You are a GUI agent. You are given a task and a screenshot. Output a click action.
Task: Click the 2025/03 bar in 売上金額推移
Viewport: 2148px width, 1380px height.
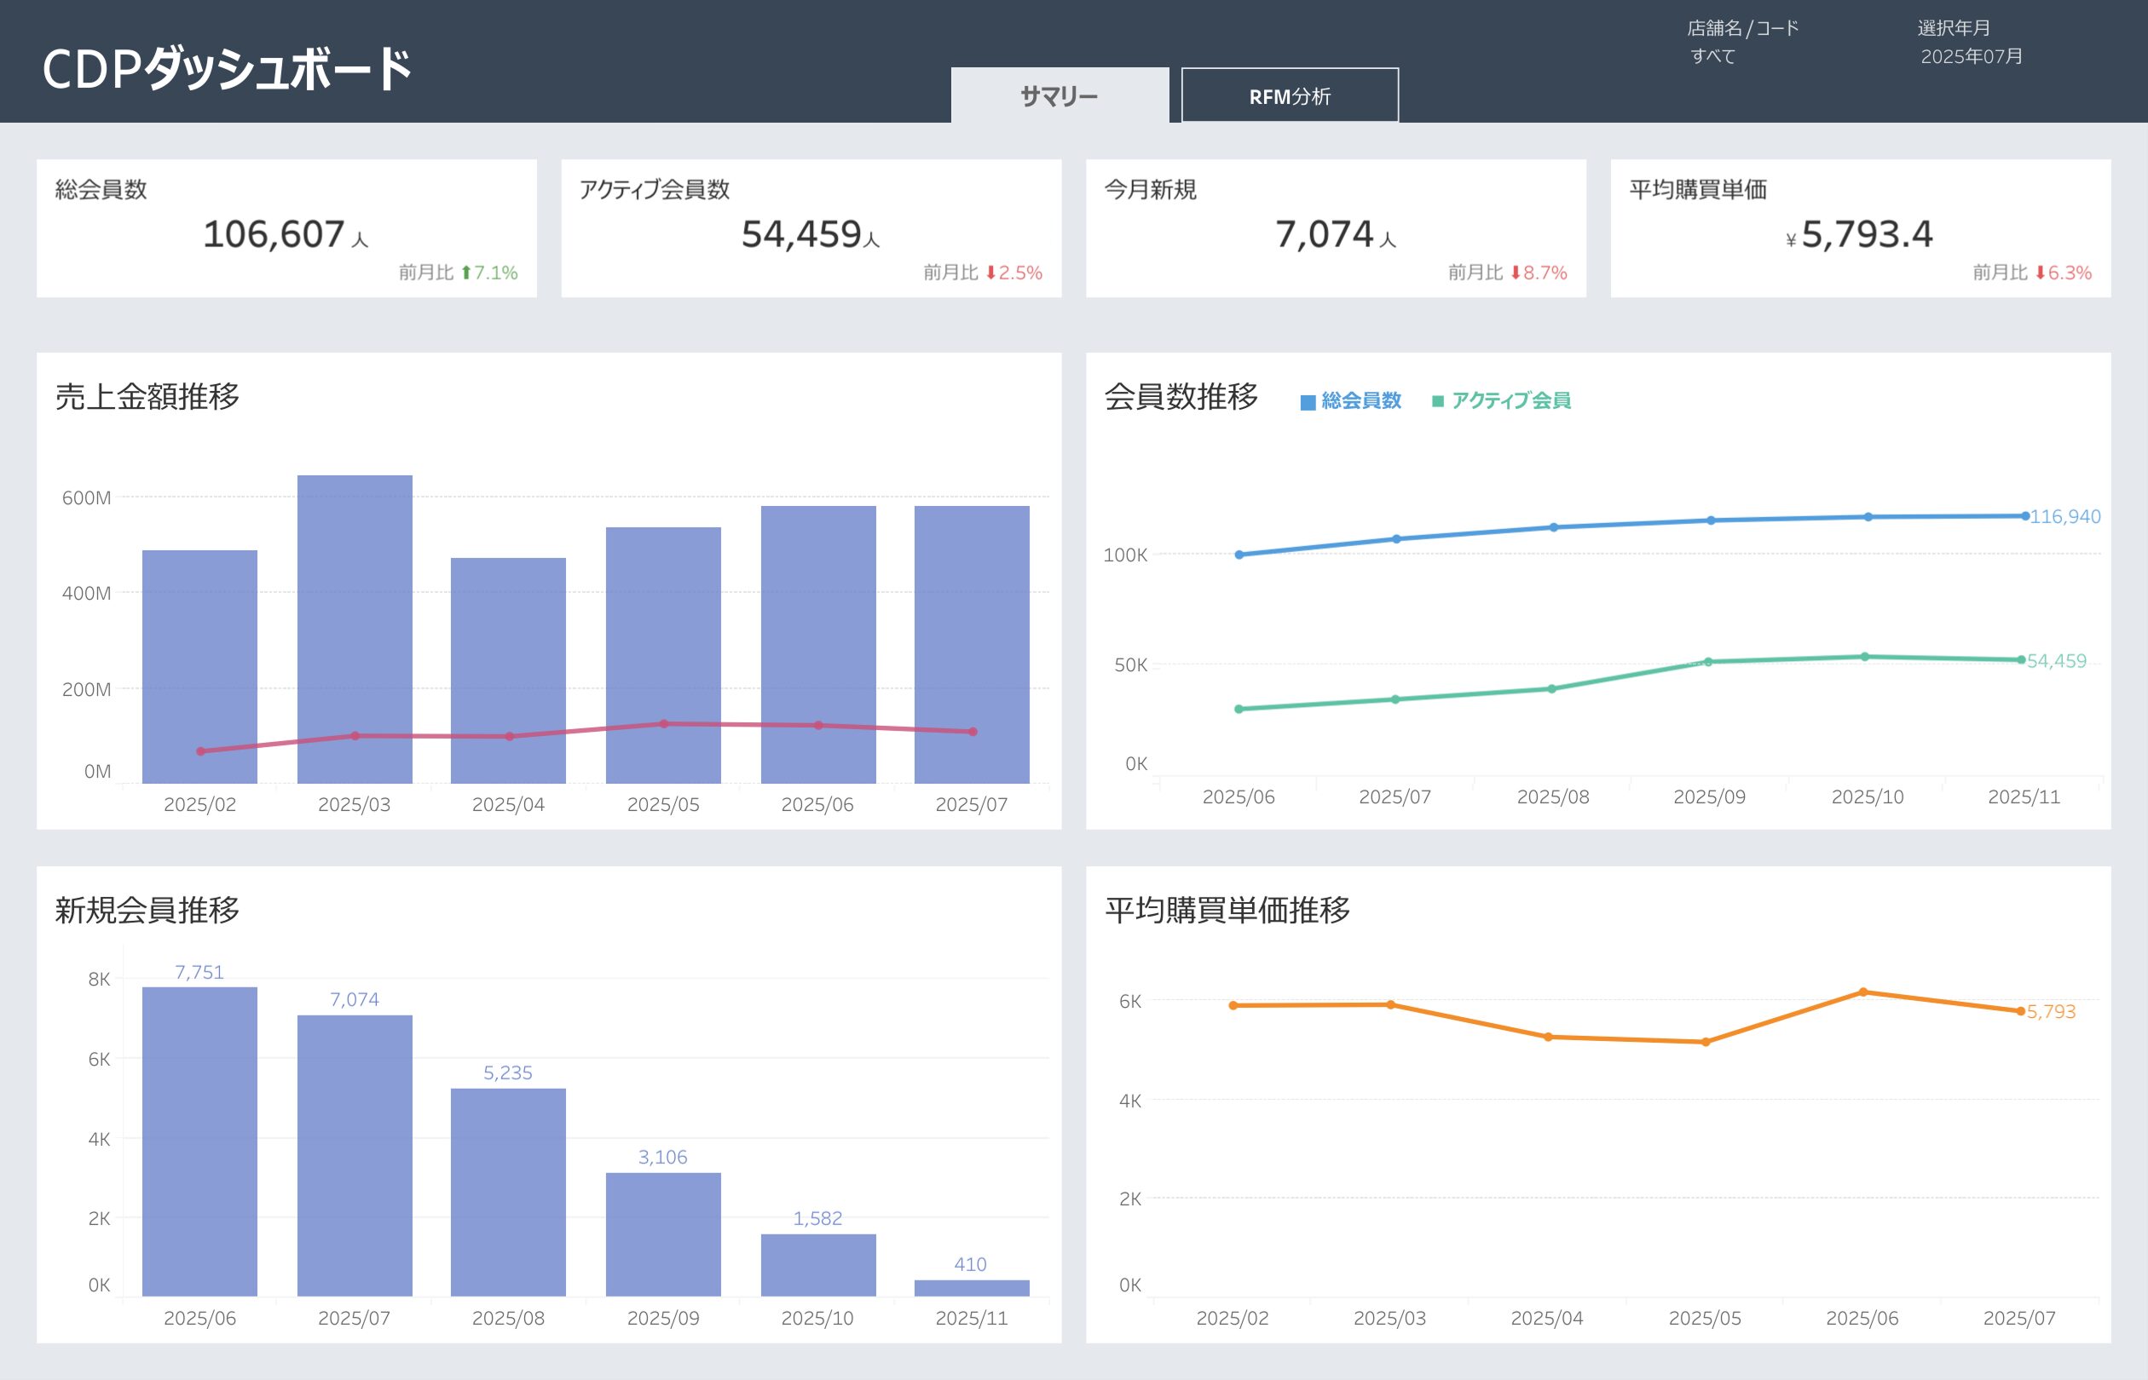[354, 627]
